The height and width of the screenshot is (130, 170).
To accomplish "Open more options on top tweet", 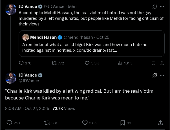I will pyautogui.click(x=162, y=6).
